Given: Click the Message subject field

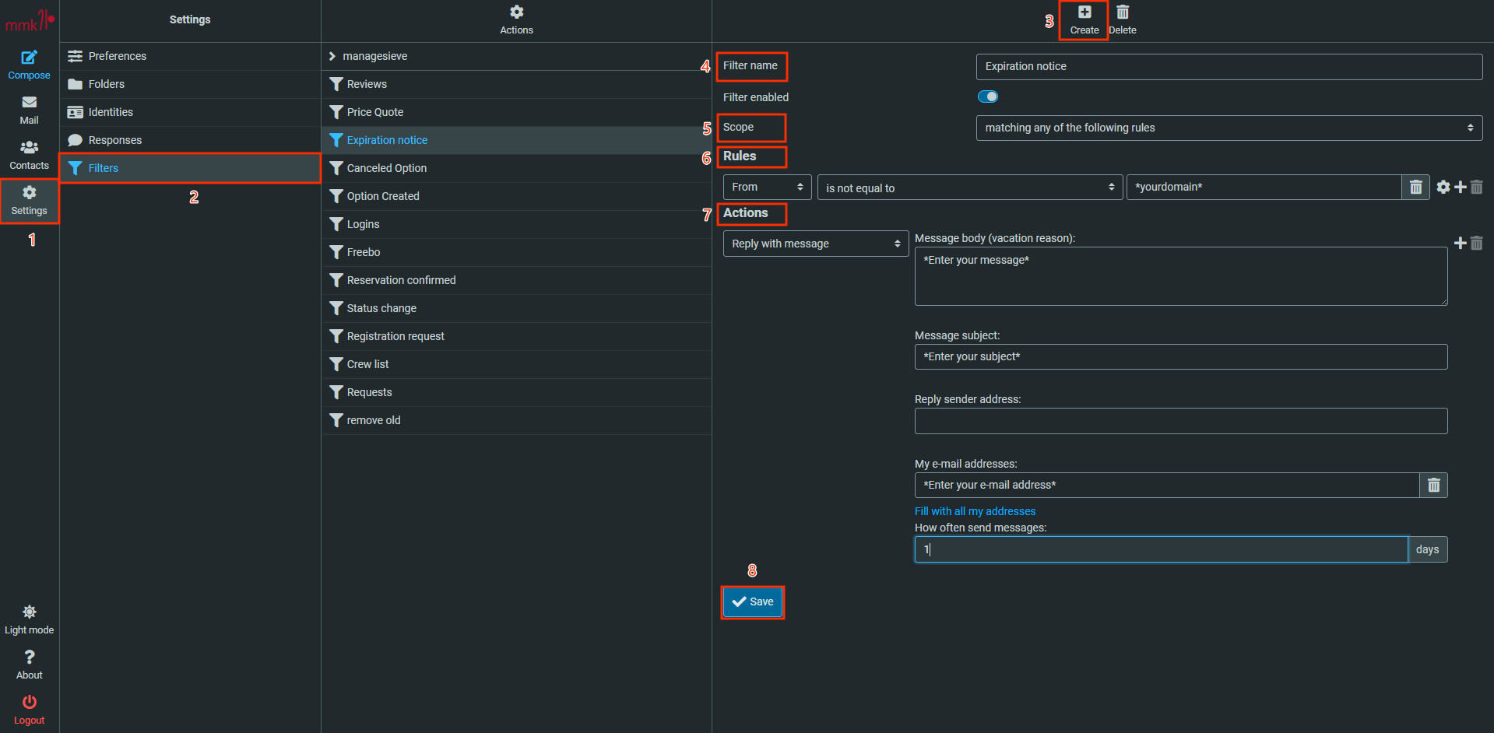Looking at the screenshot, I should [1181, 356].
